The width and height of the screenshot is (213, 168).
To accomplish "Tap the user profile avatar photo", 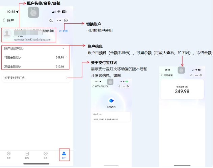I will tap(7, 33).
